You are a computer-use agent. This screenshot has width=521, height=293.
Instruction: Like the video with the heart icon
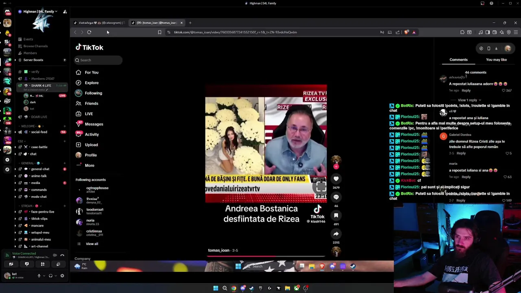pyautogui.click(x=336, y=179)
